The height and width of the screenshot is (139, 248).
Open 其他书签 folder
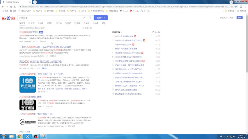(230, 11)
